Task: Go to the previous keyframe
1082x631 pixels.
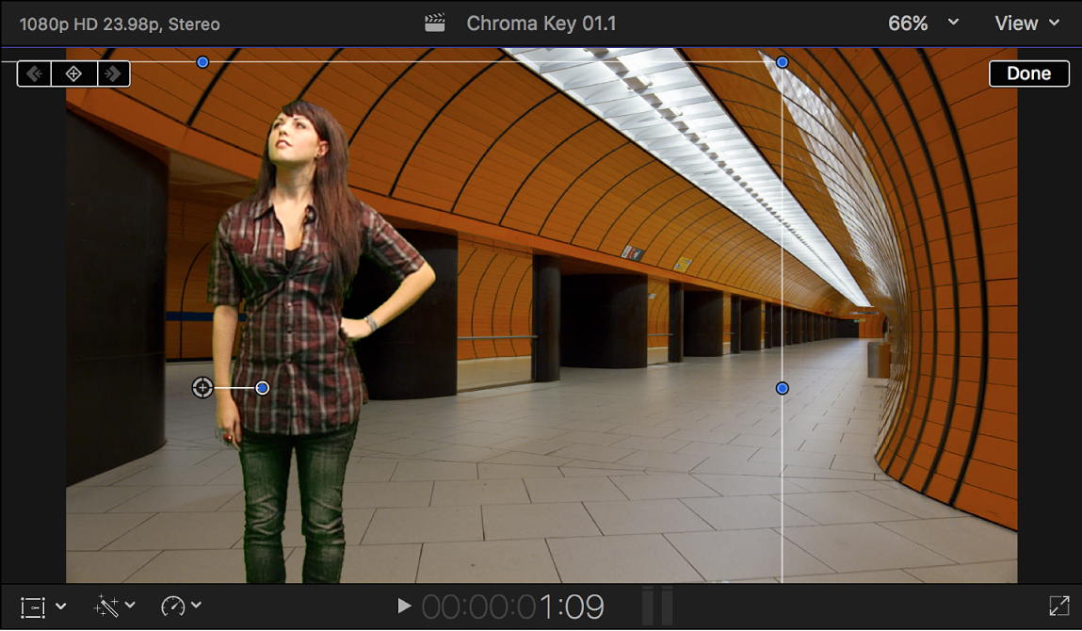Action: pos(33,73)
